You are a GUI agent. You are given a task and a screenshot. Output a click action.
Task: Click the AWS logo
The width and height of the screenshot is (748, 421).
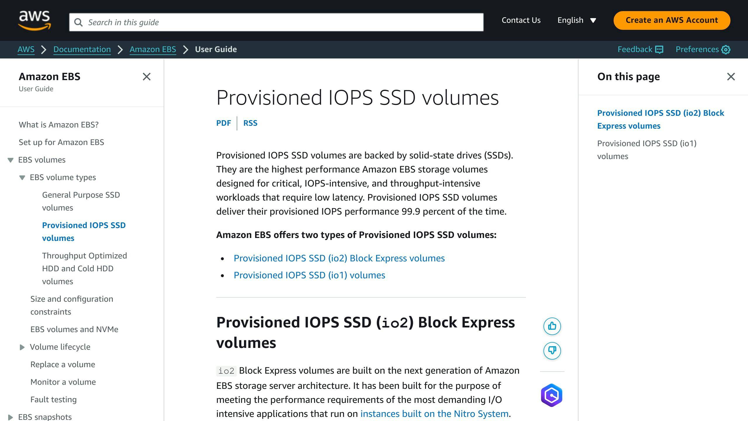(34, 20)
